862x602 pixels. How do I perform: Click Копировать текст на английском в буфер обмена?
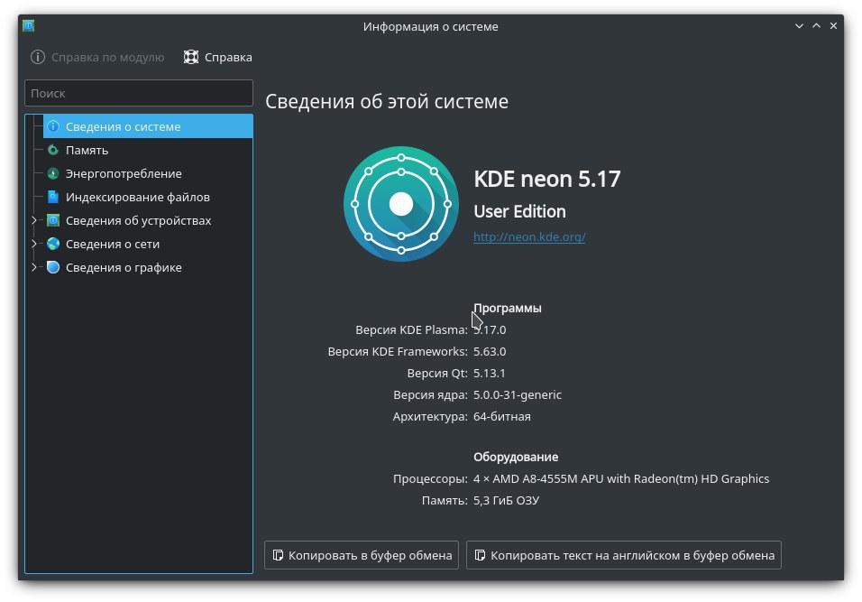624,555
